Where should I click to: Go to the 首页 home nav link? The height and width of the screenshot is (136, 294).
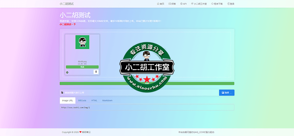[x=161, y=4]
